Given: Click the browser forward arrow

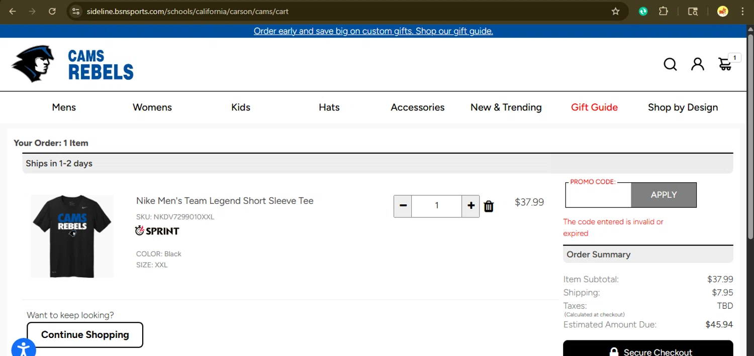Looking at the screenshot, I should [32, 11].
